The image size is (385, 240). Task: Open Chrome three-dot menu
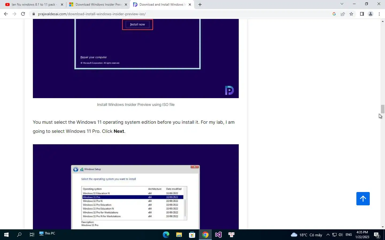pyautogui.click(x=379, y=14)
